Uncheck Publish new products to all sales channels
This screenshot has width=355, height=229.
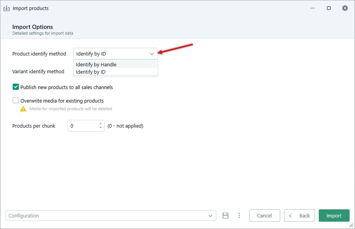[x=16, y=87]
